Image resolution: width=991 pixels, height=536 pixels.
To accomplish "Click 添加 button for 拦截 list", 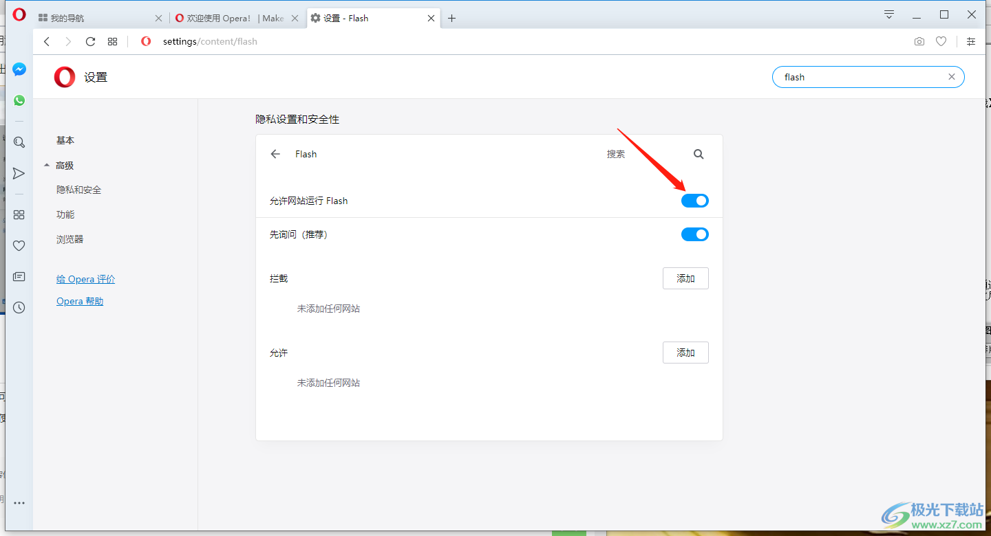I will coord(685,278).
